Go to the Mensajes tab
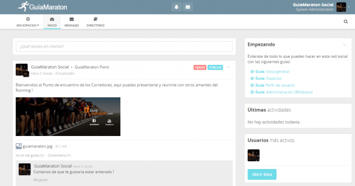355x186 pixels. (x=72, y=22)
